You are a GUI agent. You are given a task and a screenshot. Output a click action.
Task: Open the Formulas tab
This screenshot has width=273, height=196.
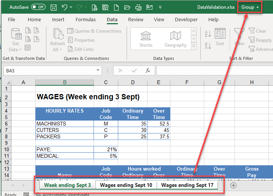86,19
